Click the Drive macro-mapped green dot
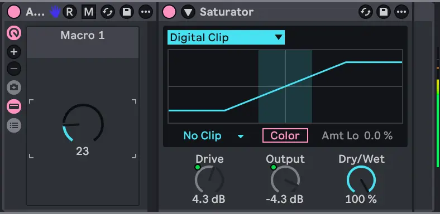 tap(198, 167)
